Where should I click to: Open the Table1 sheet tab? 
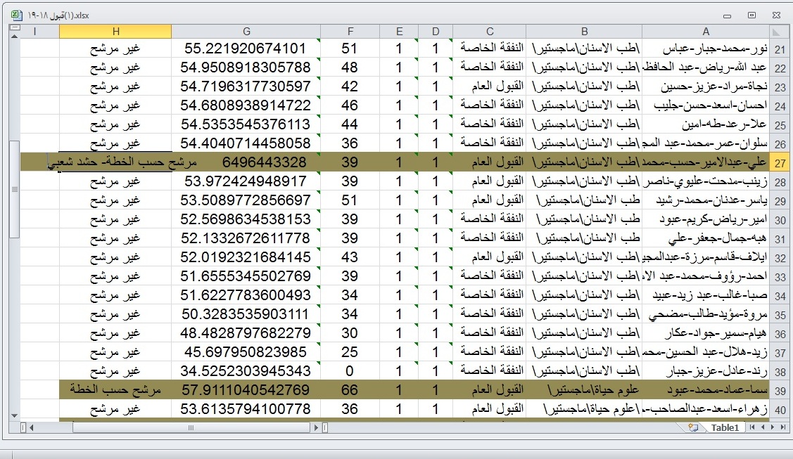click(724, 427)
